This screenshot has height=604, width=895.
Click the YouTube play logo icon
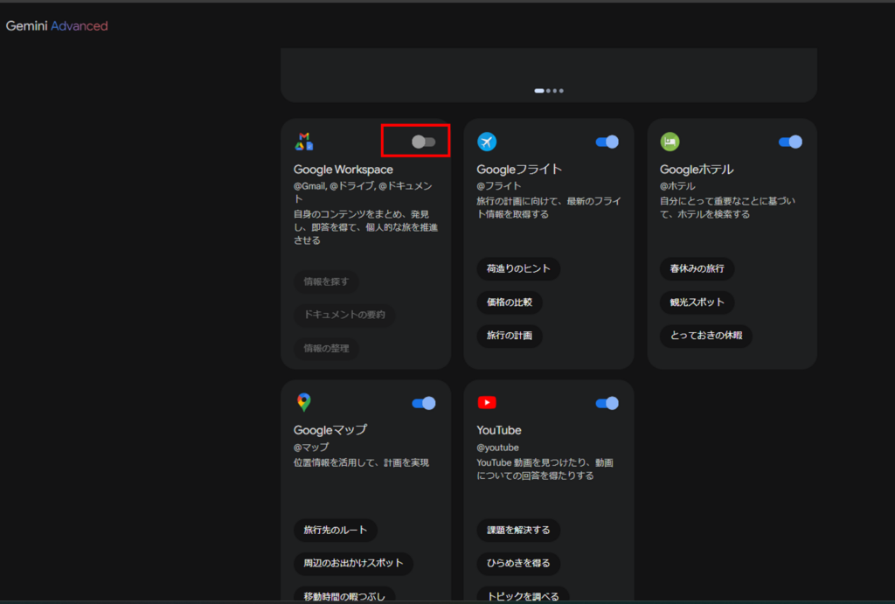(487, 402)
